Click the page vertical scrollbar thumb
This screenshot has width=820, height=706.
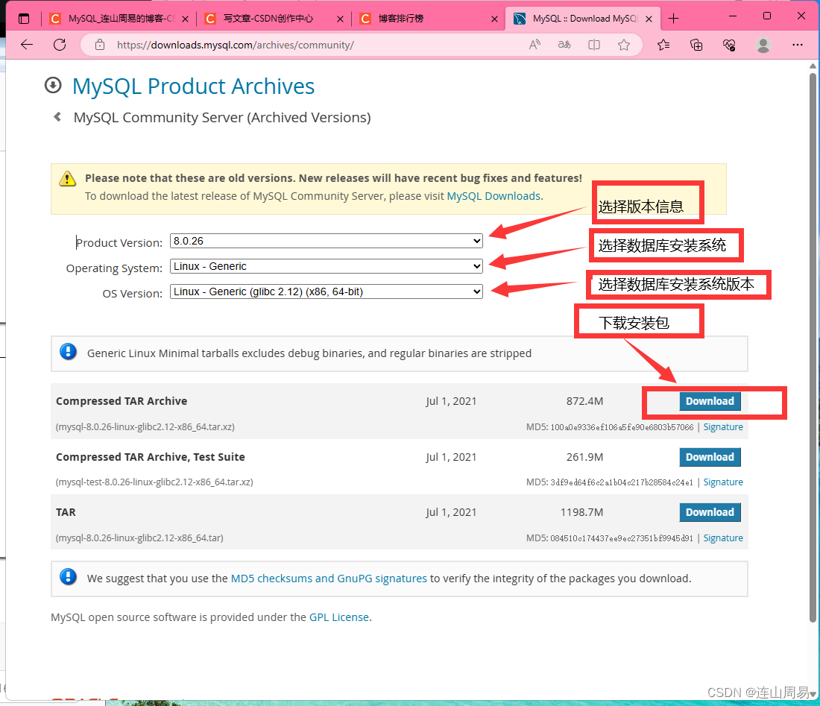tap(813, 347)
